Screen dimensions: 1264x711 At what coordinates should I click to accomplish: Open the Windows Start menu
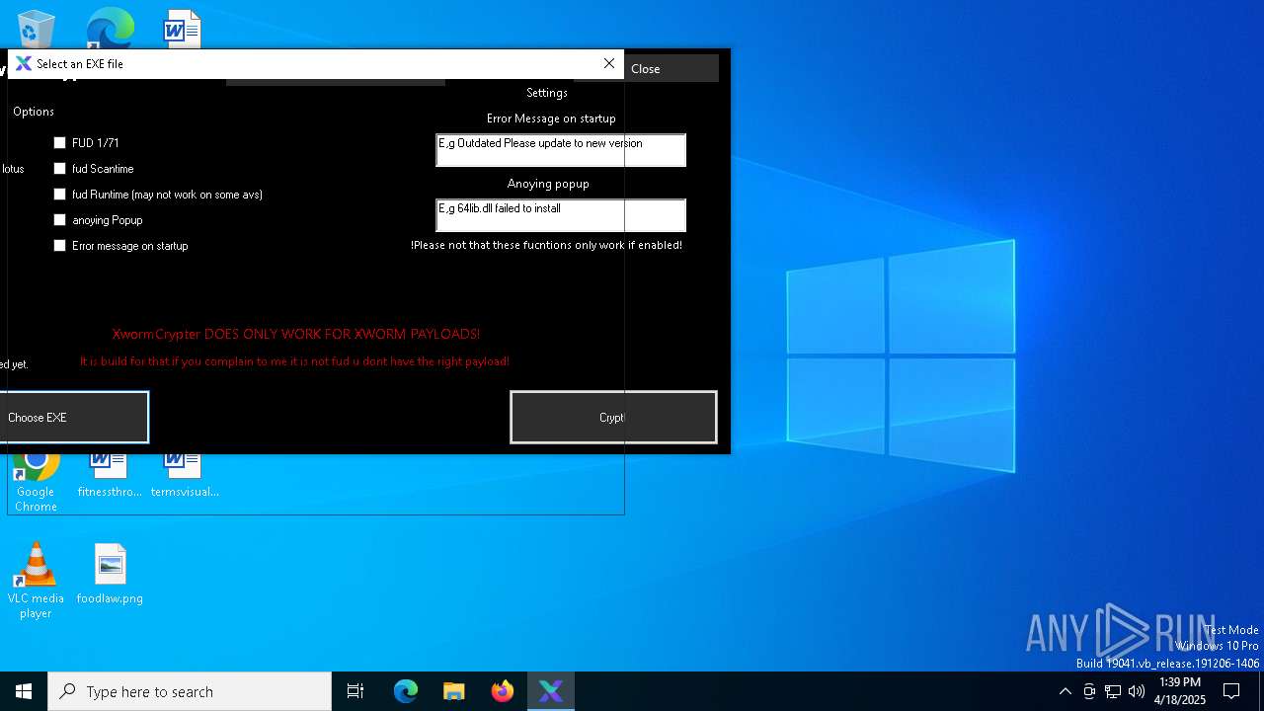pos(24,691)
